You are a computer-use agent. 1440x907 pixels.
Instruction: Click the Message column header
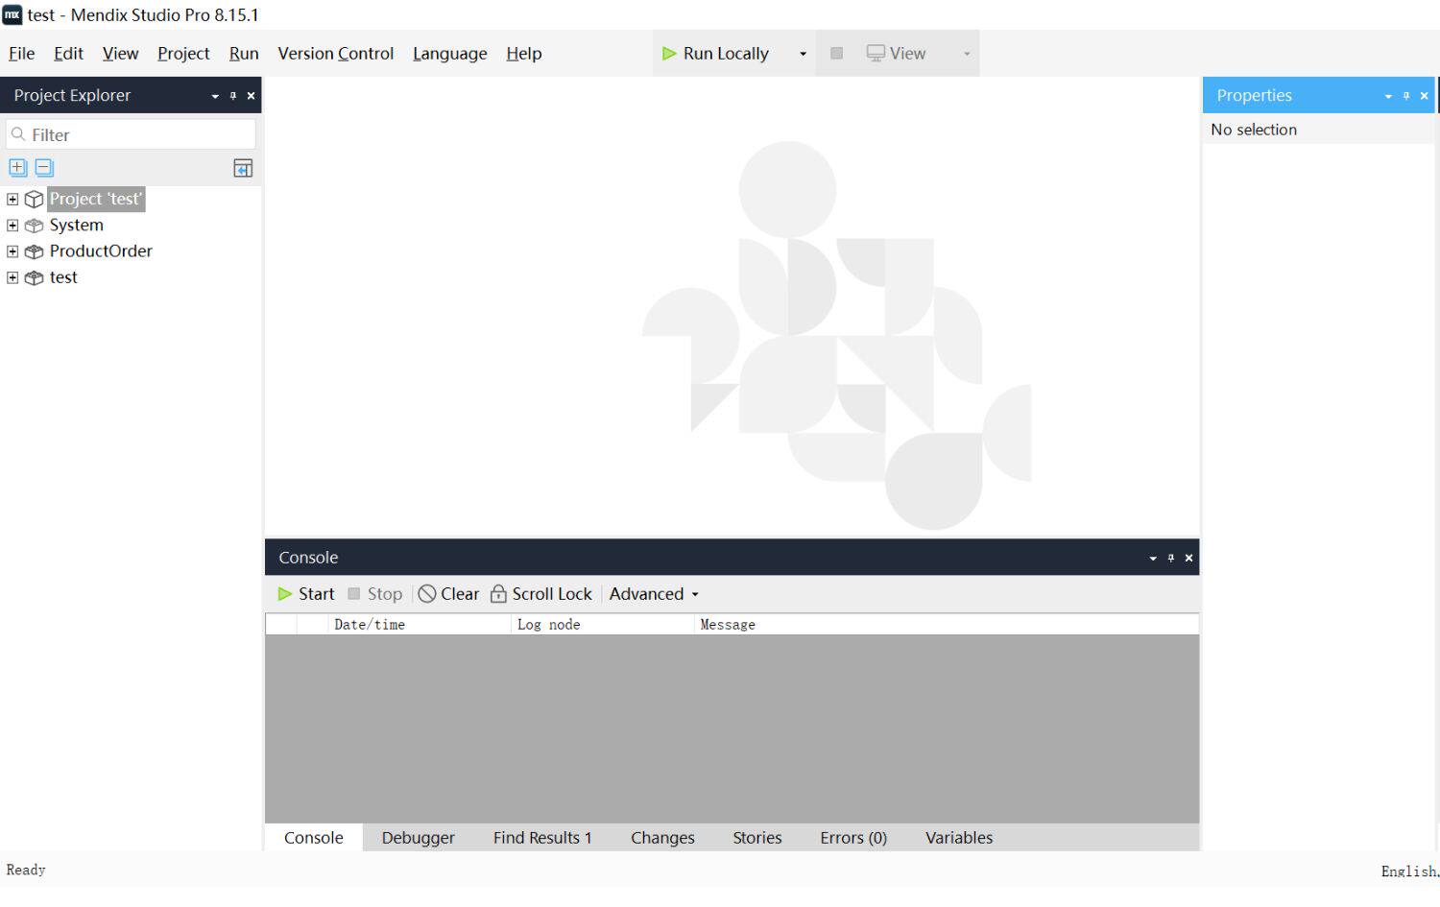(x=947, y=625)
